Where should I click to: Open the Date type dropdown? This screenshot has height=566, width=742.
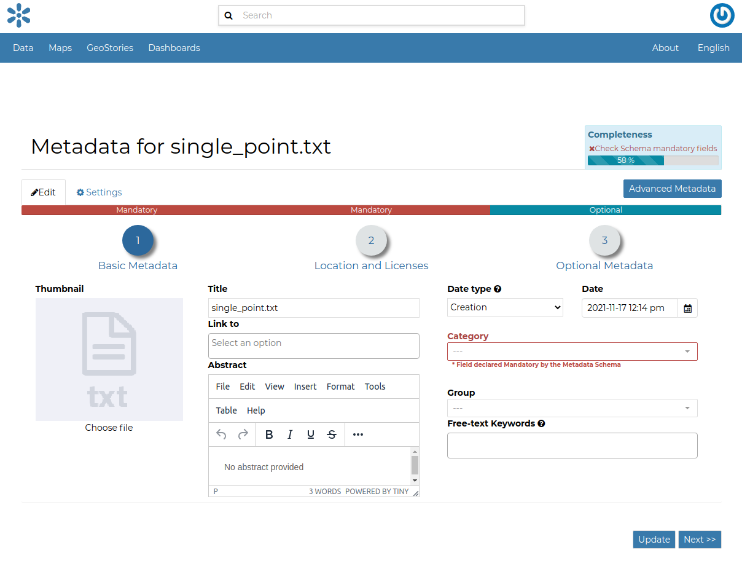point(504,307)
